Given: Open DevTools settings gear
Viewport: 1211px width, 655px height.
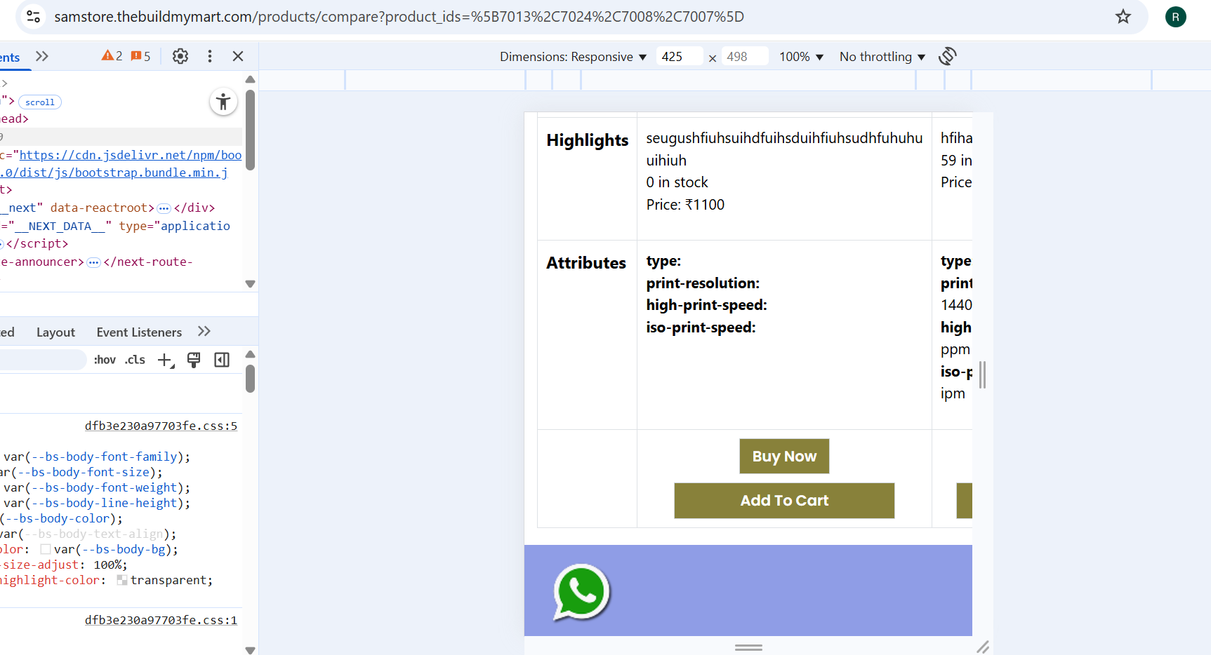Looking at the screenshot, I should pos(180,56).
